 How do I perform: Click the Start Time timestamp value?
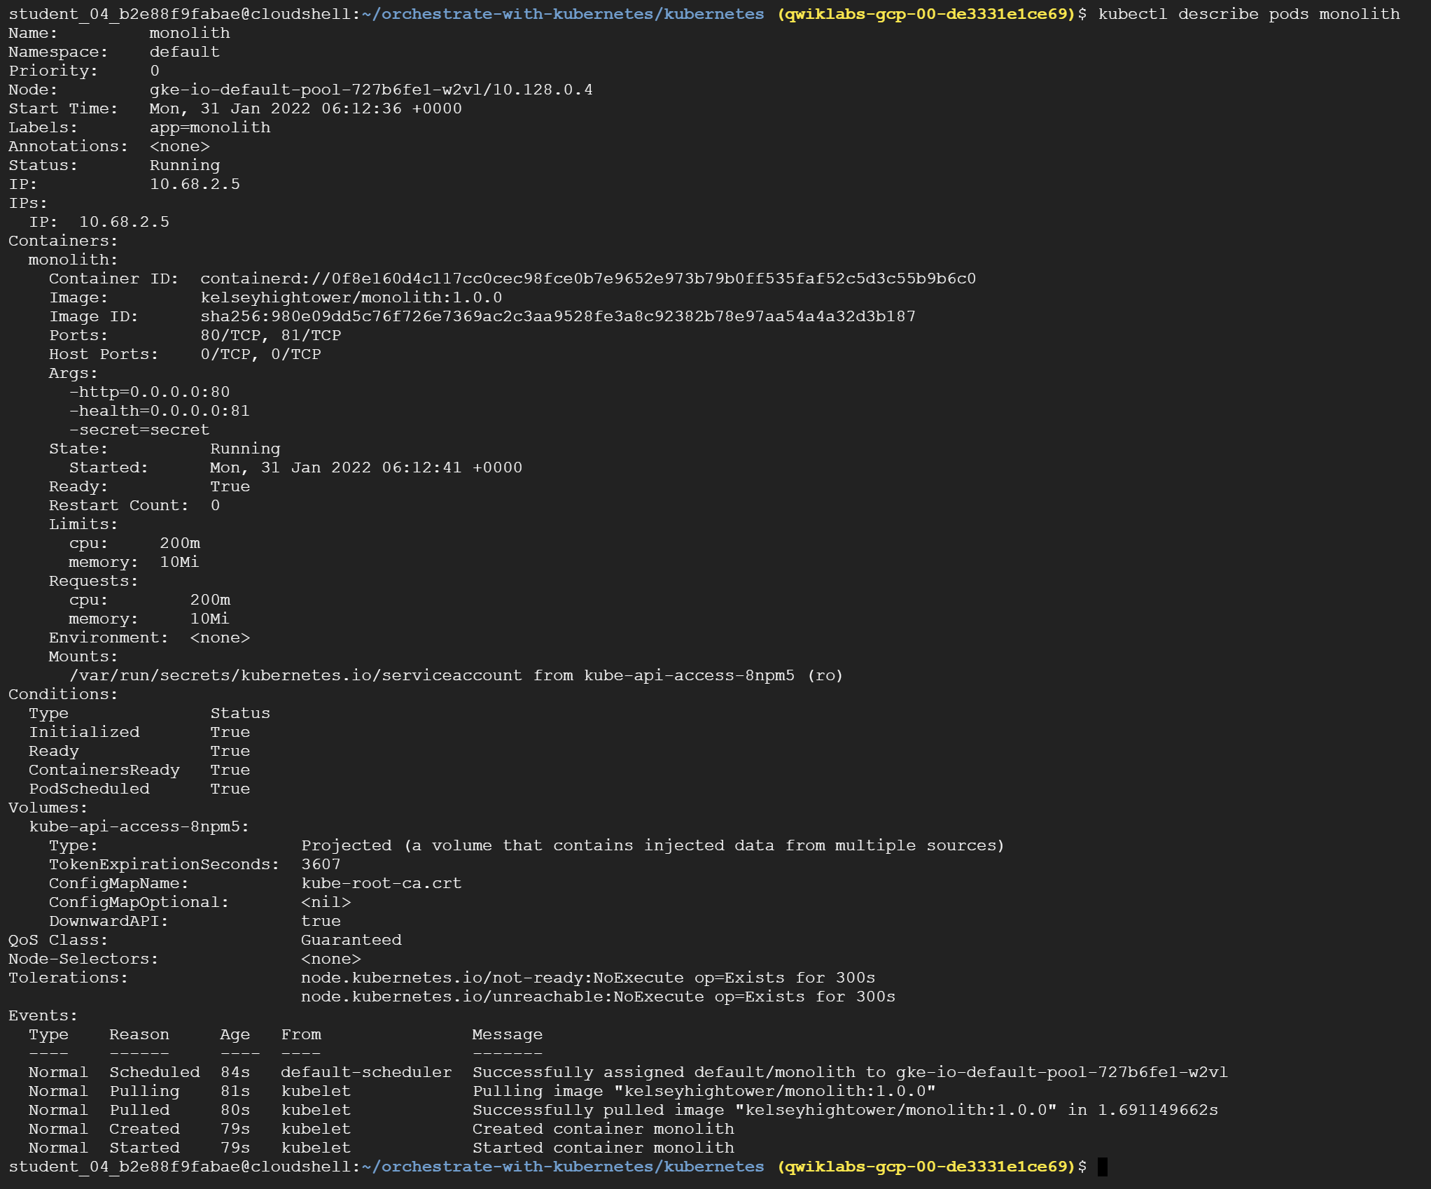coord(305,108)
